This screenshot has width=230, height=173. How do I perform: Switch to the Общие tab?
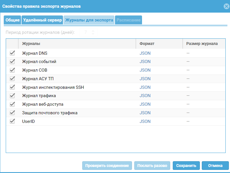[12, 20]
